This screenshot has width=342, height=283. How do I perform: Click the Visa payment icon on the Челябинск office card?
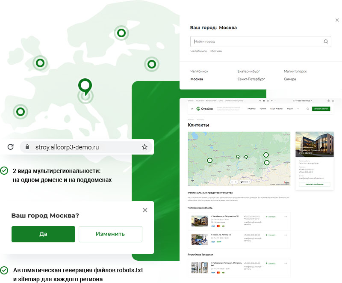click(213, 226)
